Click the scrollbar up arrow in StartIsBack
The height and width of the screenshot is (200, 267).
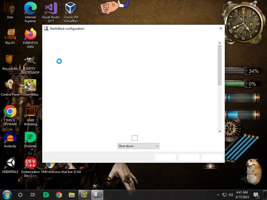tap(220, 43)
